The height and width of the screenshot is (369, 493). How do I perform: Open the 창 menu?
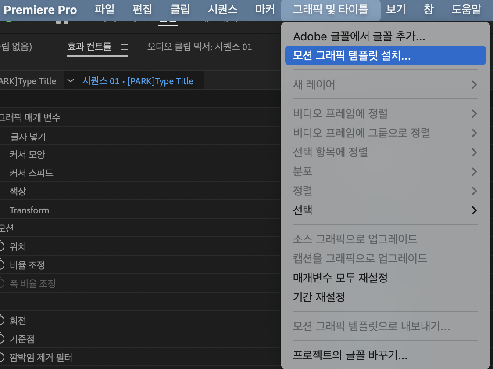[x=429, y=10]
